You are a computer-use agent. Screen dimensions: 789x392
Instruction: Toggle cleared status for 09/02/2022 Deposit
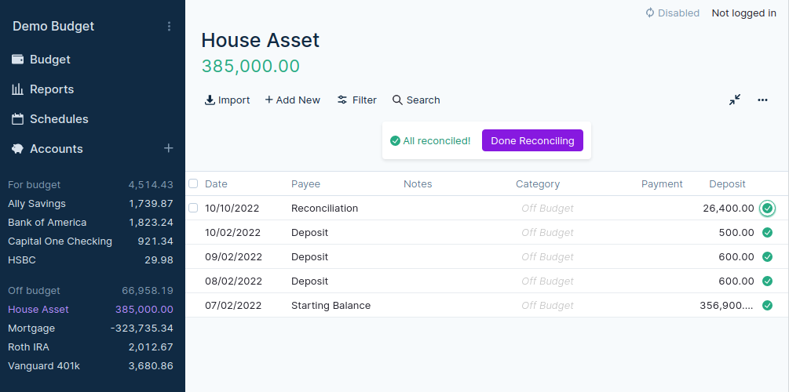click(x=768, y=257)
